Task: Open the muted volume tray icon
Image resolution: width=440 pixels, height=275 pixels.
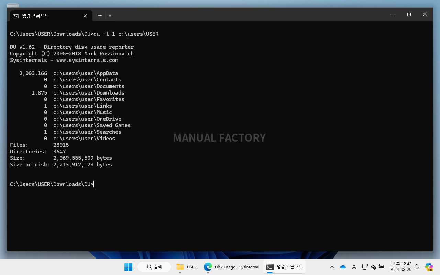Action: (374, 267)
